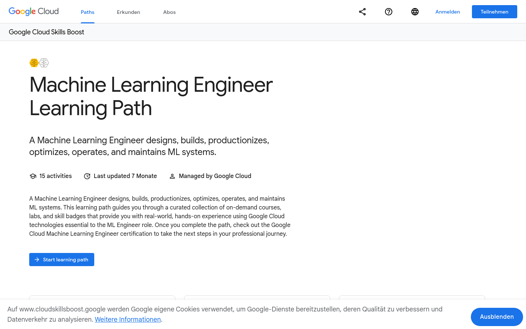
Task: Open the language globe icon
Action: click(x=415, y=12)
